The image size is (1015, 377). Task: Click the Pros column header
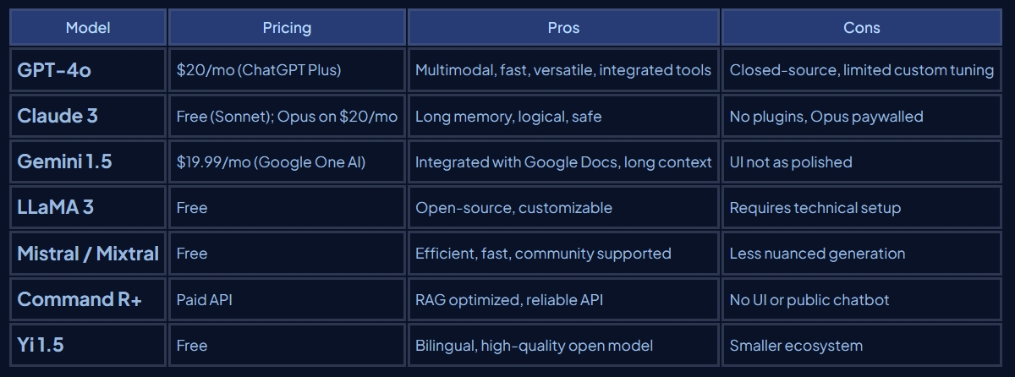click(x=563, y=28)
